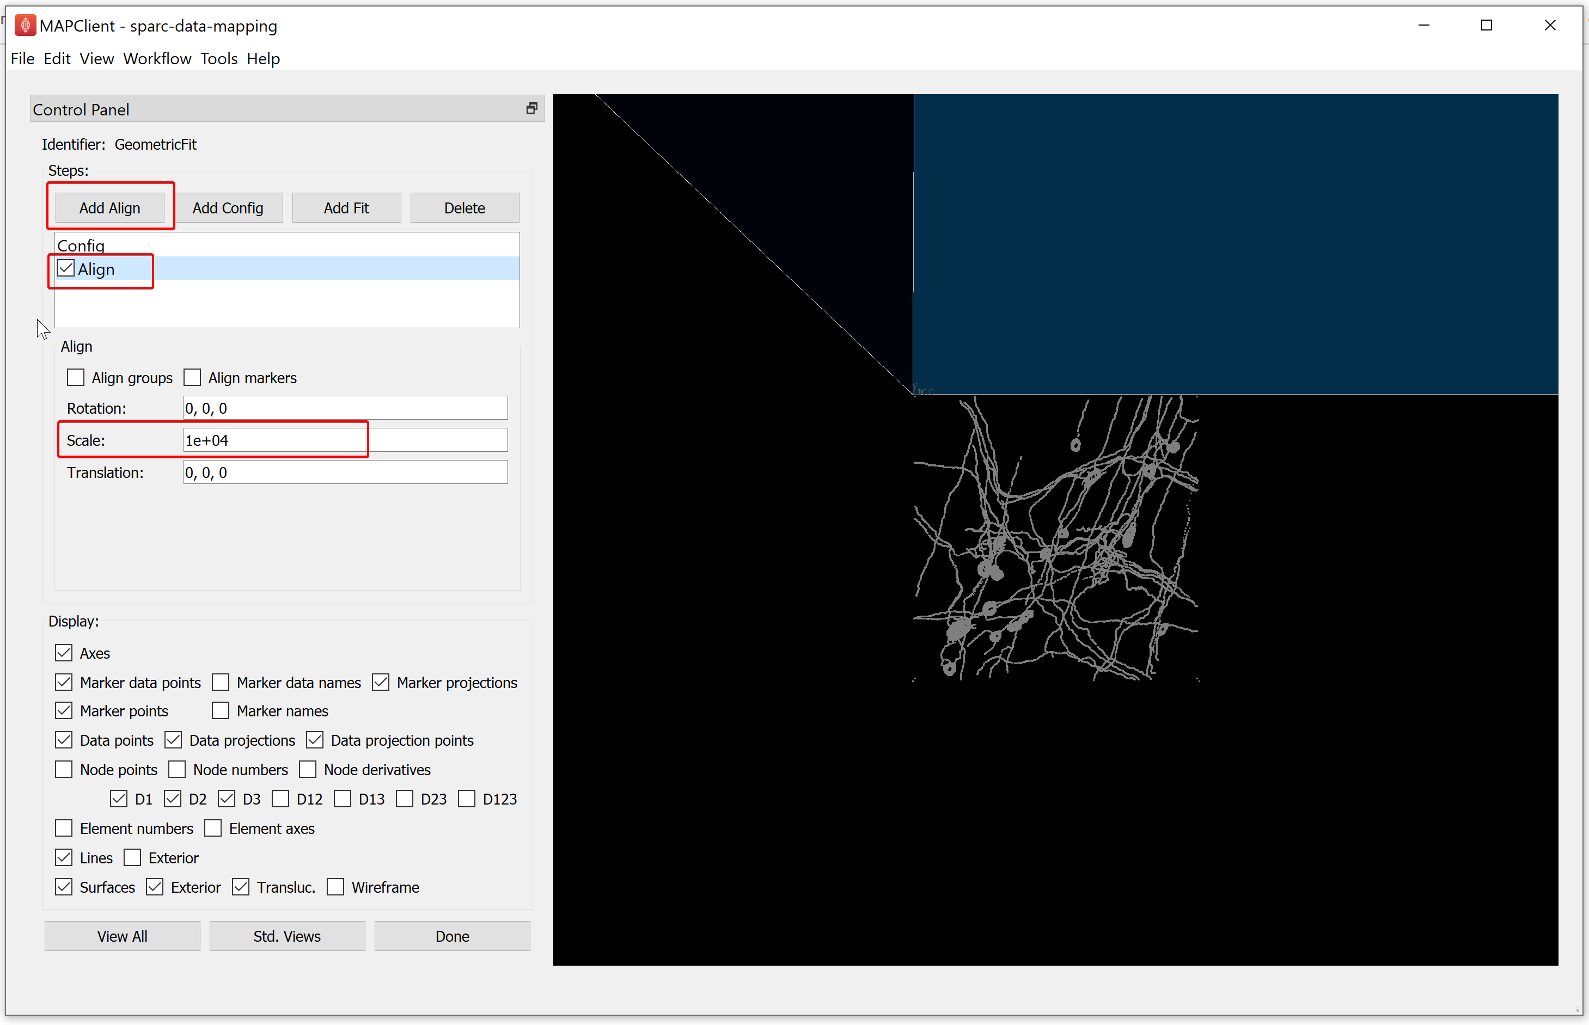Enable the D23 derivative checkbox

[405, 798]
